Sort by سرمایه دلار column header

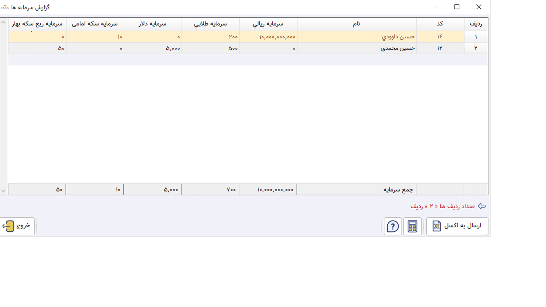(x=153, y=24)
